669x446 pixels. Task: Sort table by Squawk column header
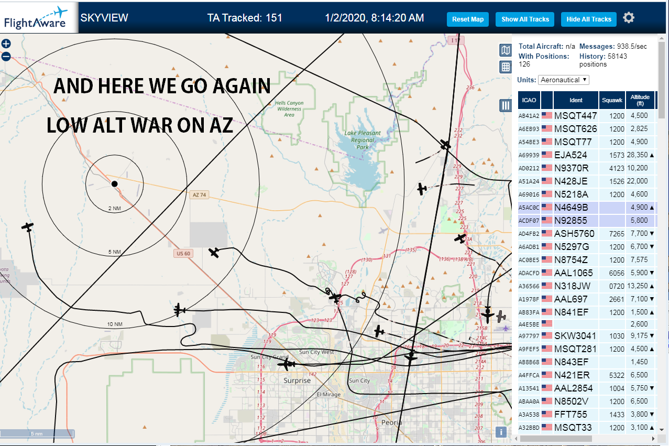pyautogui.click(x=612, y=100)
